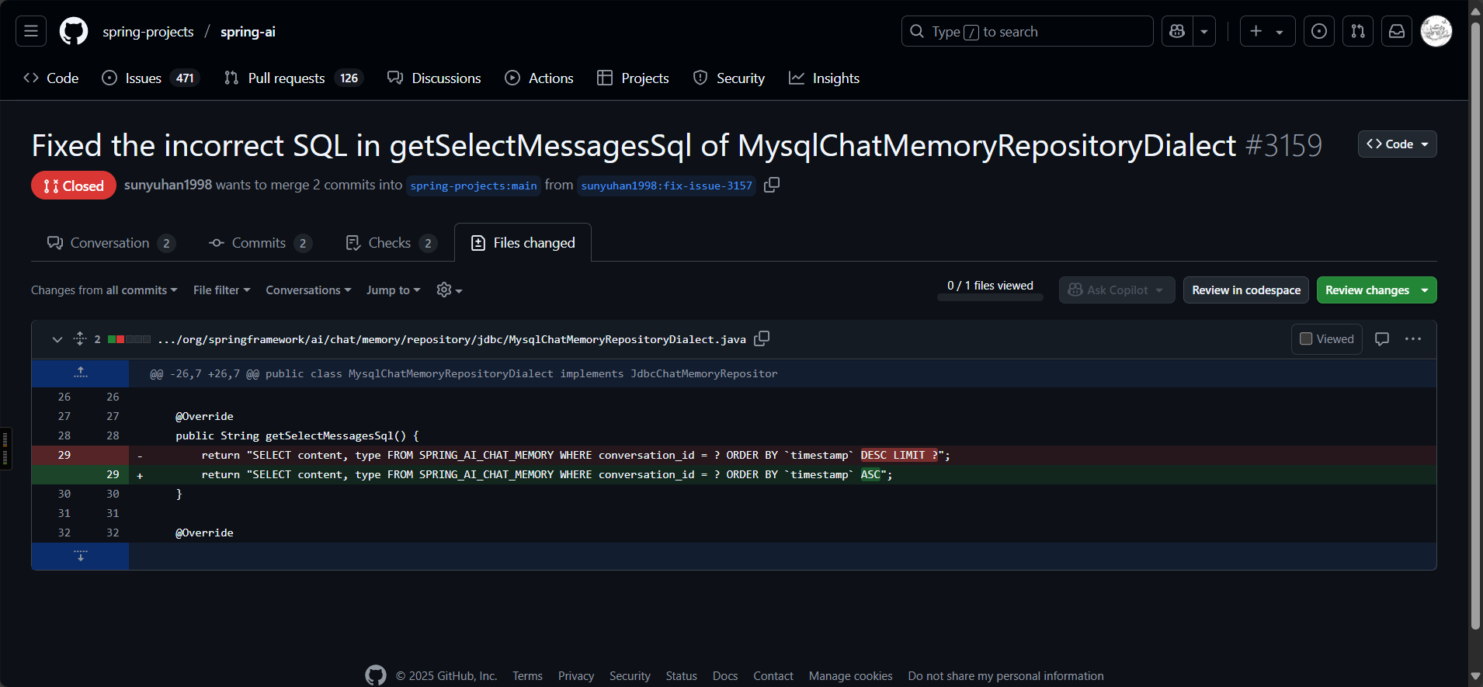Comment on the file using speech bubble icon
Viewport: 1483px width, 687px height.
[x=1381, y=339]
